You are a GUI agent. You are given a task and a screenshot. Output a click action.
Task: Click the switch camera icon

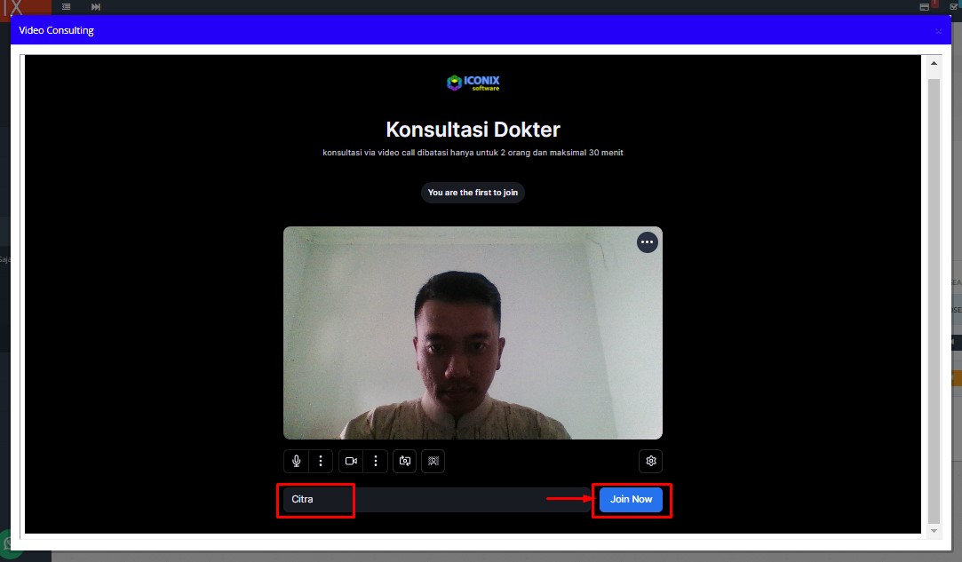[404, 462]
